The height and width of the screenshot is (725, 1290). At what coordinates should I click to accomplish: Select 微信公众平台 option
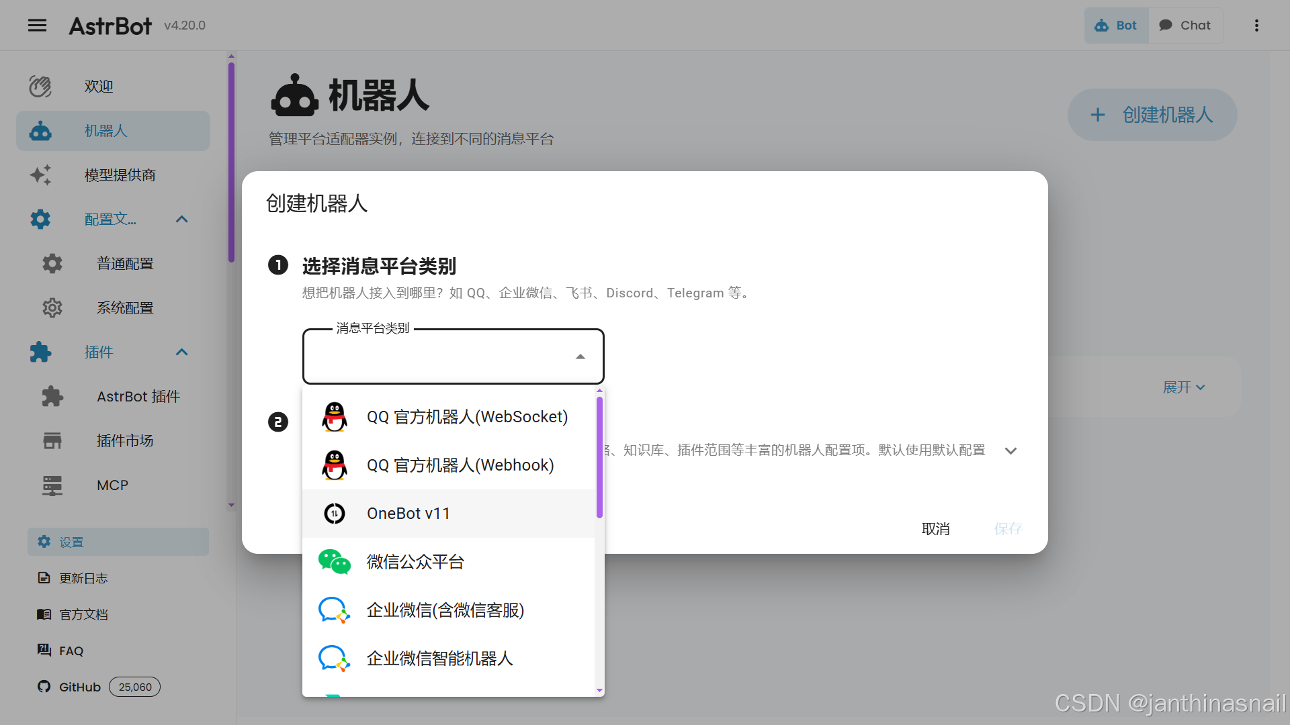[x=449, y=562]
